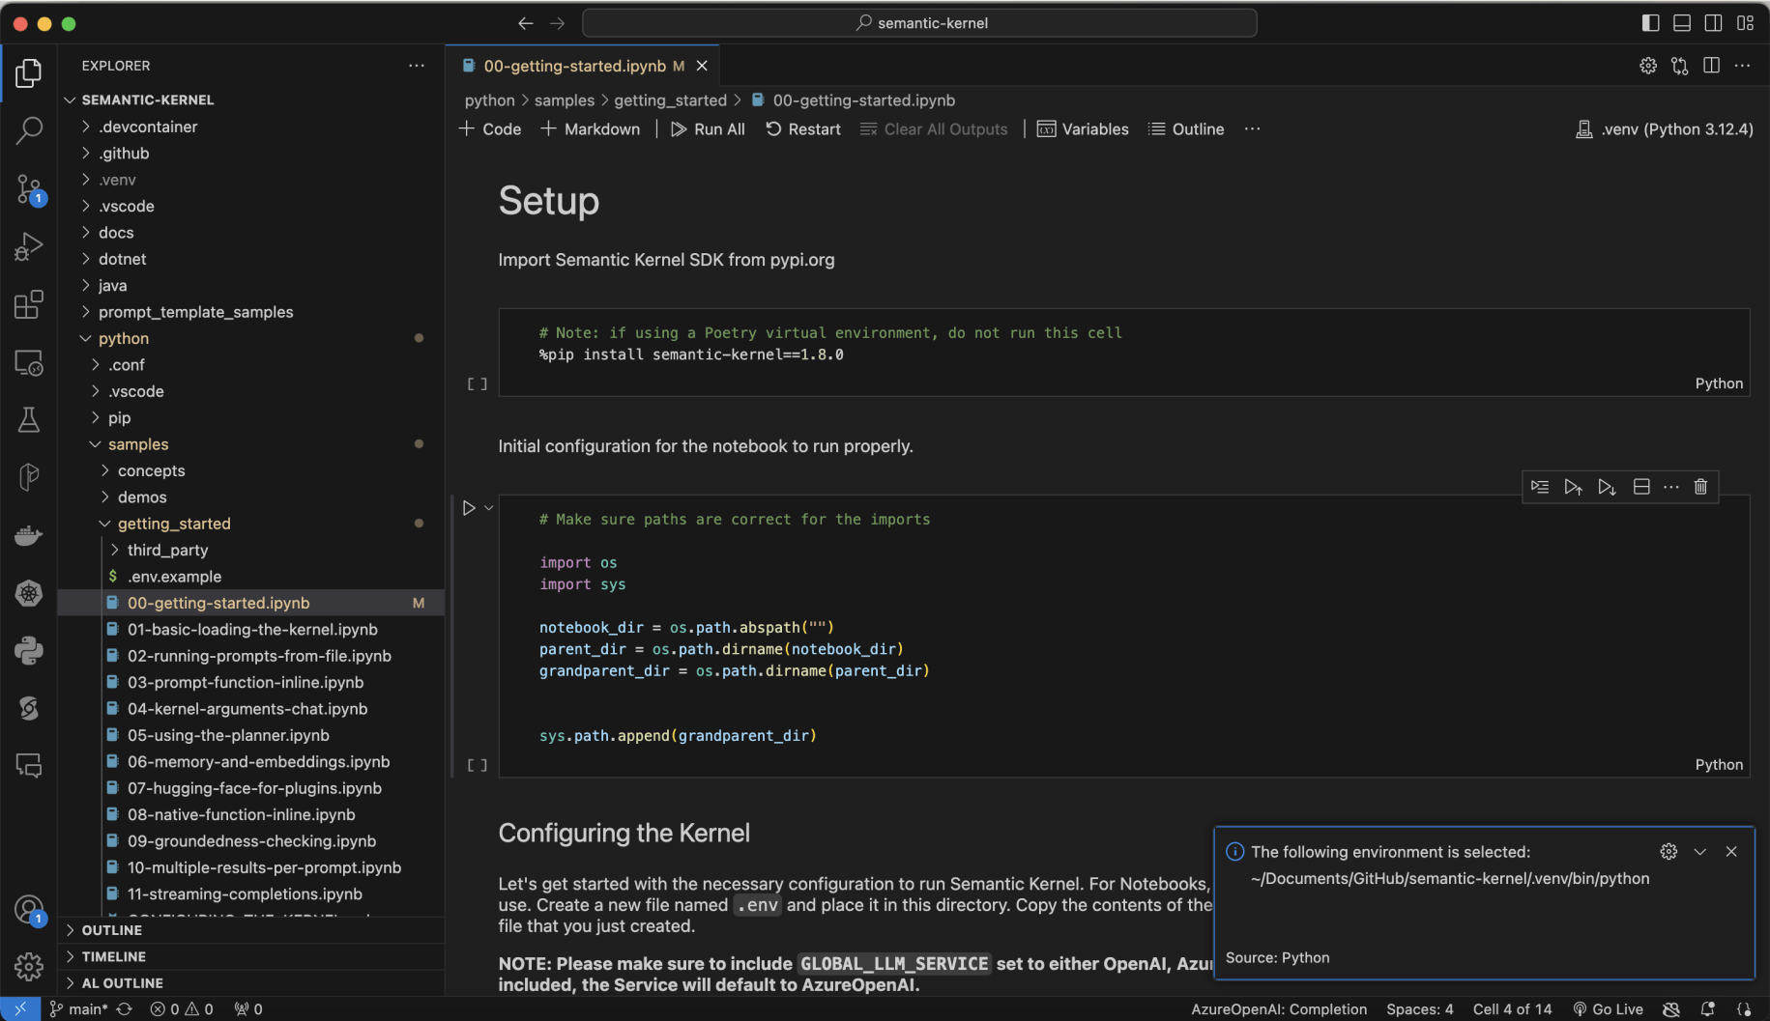The image size is (1770, 1021).
Task: Open Run and Debug view
Action: click(x=29, y=247)
